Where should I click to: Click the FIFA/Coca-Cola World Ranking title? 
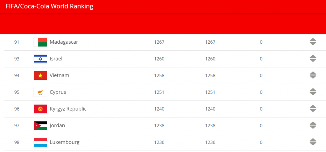coord(50,6)
